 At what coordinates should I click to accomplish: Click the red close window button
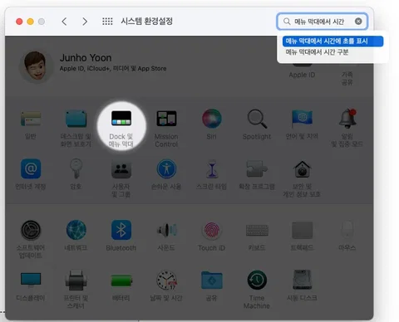tap(19, 22)
